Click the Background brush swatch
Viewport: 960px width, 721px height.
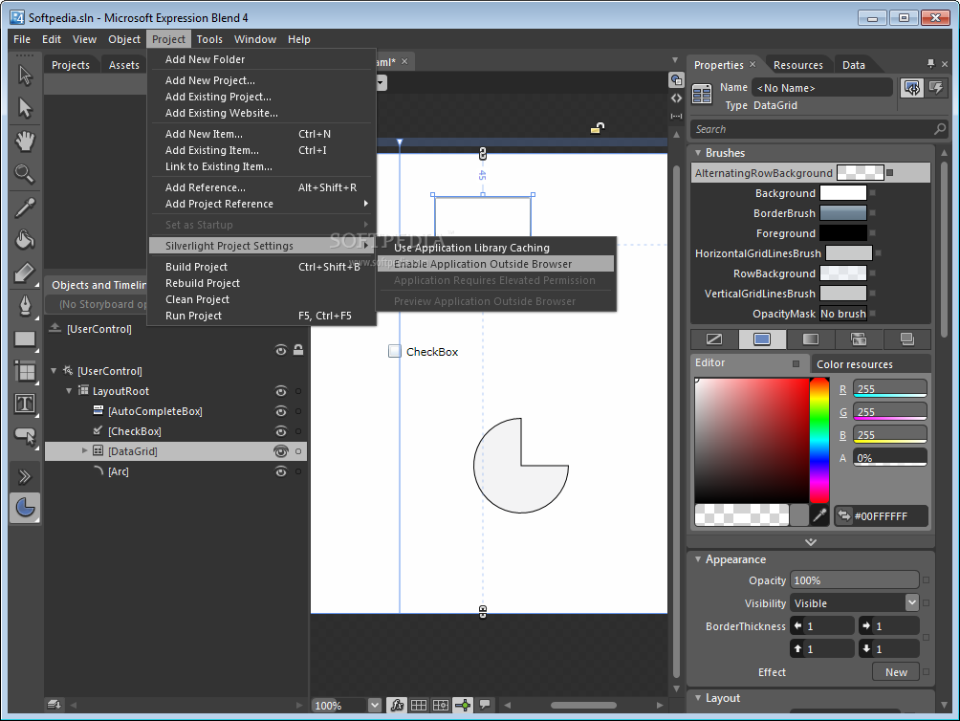click(x=843, y=193)
